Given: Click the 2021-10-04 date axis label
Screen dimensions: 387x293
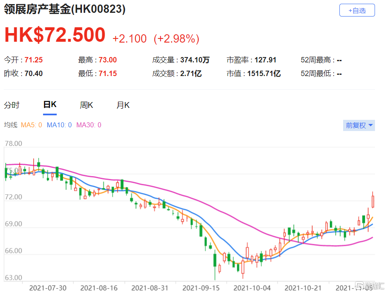Looking at the screenshot, I should point(252,288).
